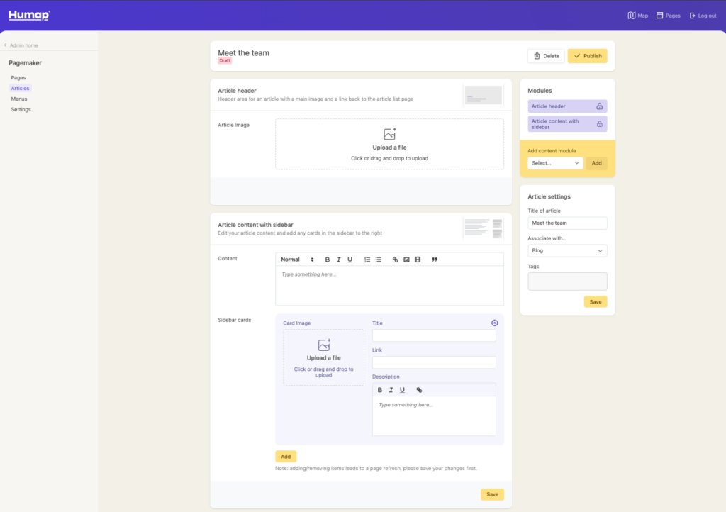Insert a numbered list in Content editor
This screenshot has width=726, height=512.
click(367, 260)
